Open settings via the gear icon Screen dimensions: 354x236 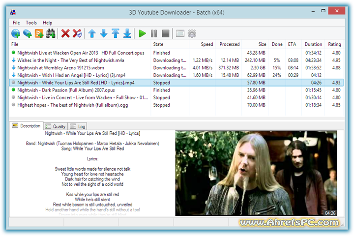(x=192, y=33)
